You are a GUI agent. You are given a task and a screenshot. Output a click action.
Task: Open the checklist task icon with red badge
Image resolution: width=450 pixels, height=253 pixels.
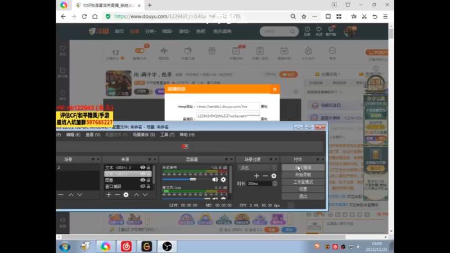coord(236,51)
